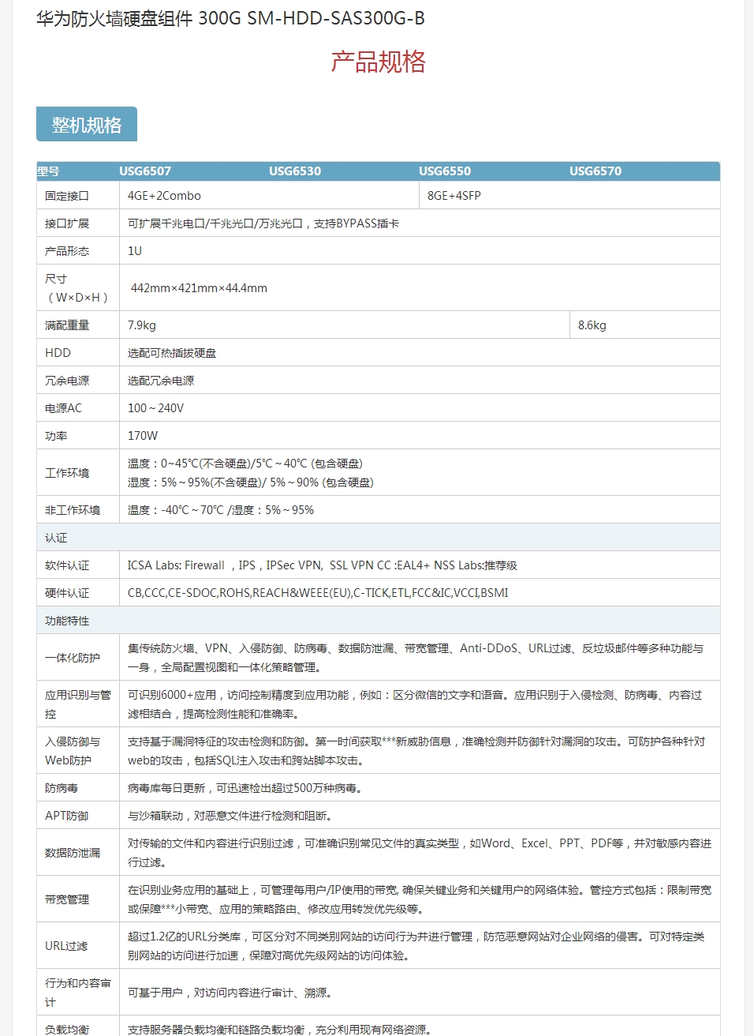The width and height of the screenshot is (754, 1036).
Task: Click the 软件认证 row label
Action: (67, 565)
